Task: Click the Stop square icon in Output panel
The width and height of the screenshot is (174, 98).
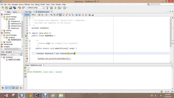Action: coord(25,73)
